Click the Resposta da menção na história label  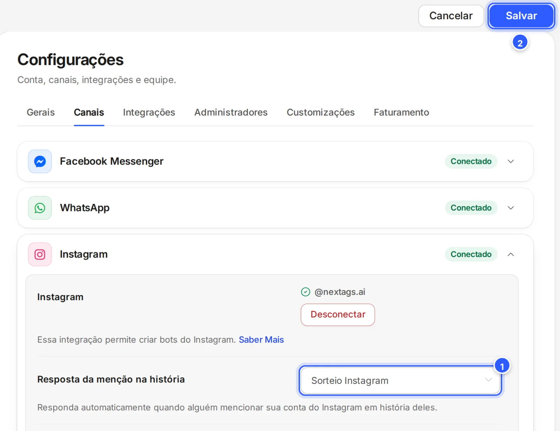coord(111,379)
